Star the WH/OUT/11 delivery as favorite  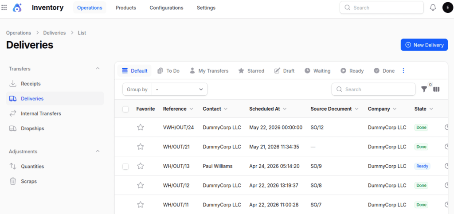coord(141,205)
